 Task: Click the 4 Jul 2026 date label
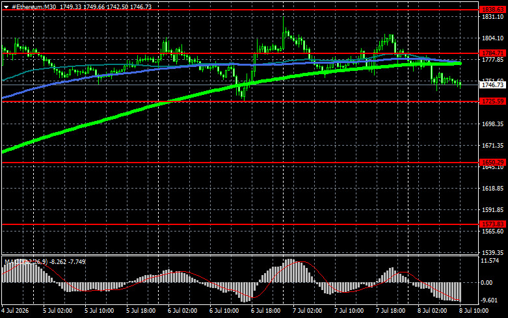pyautogui.click(x=15, y=311)
